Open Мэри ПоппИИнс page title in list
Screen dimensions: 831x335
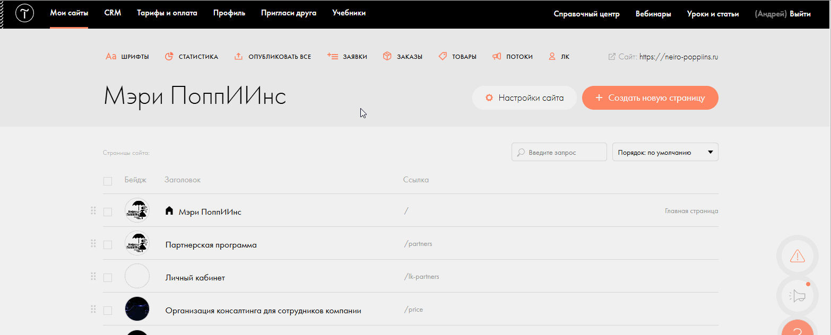click(x=210, y=212)
